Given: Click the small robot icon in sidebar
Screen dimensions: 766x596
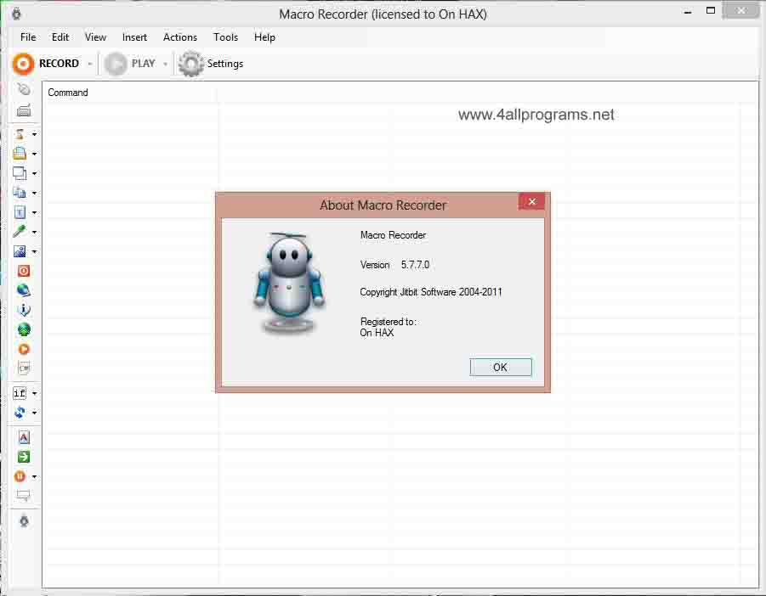Looking at the screenshot, I should (x=24, y=521).
